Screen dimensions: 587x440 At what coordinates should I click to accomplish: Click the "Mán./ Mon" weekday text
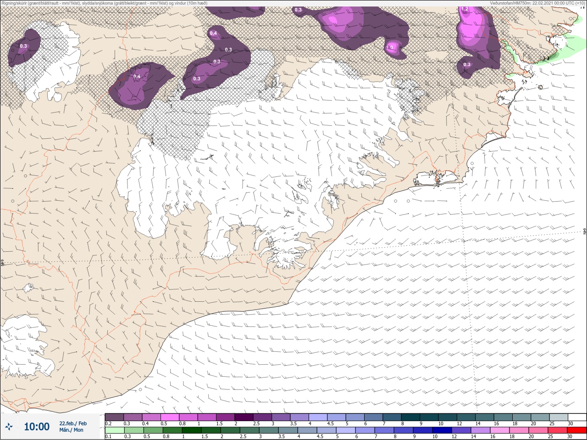[72, 430]
